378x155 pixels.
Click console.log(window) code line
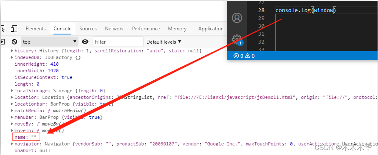click(x=306, y=10)
